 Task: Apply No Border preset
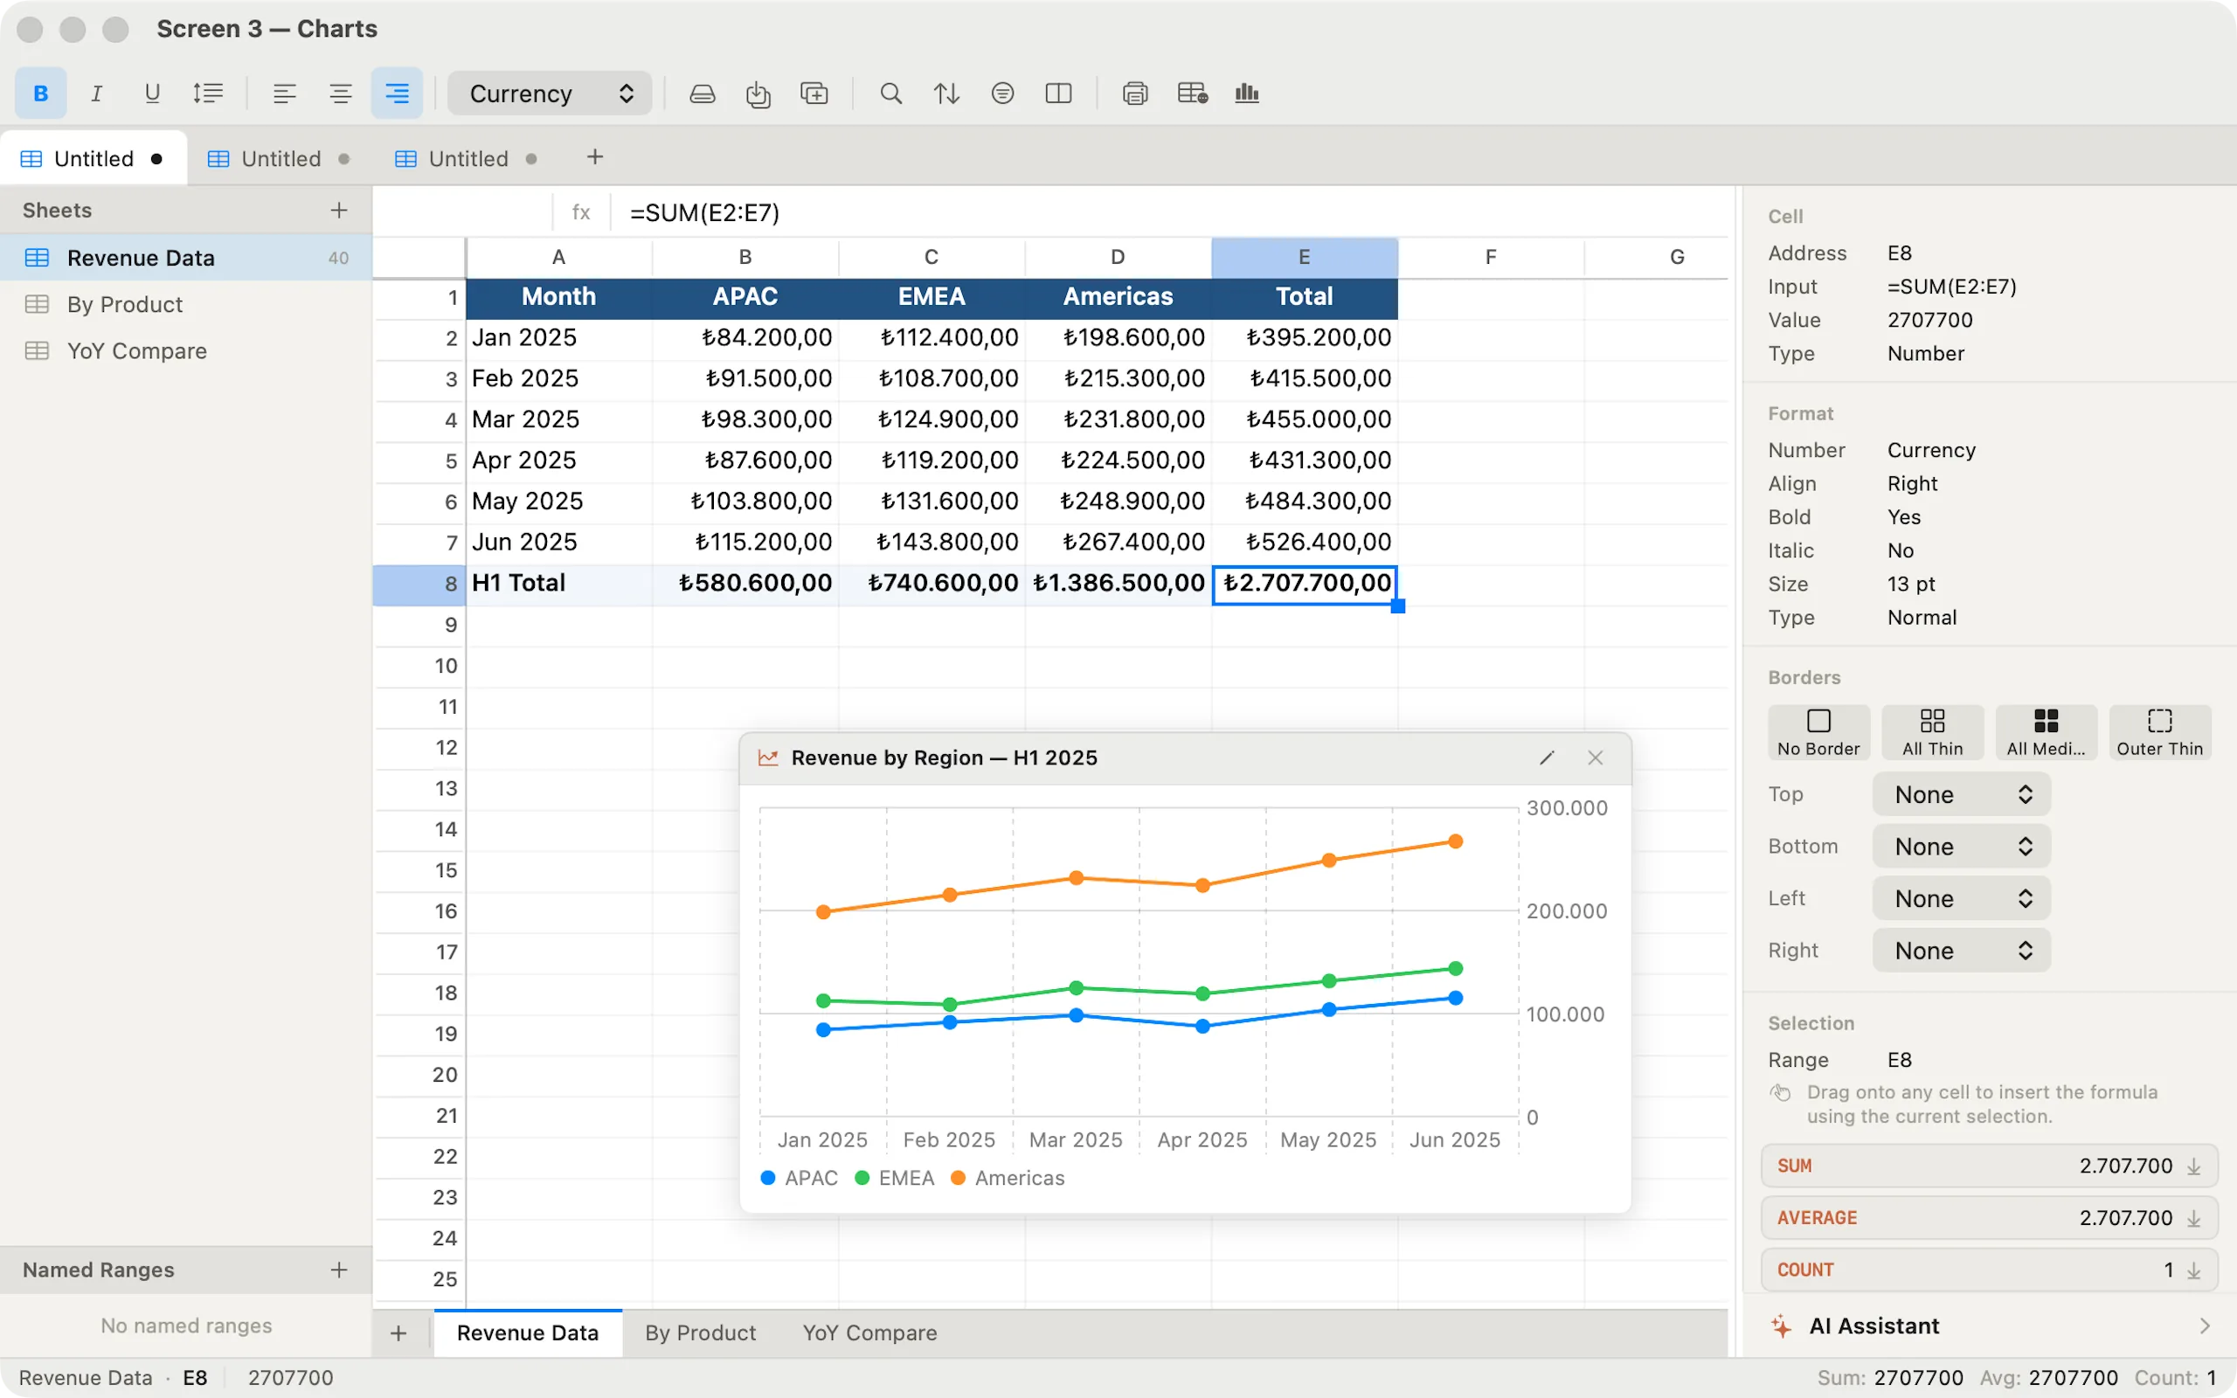point(1818,732)
